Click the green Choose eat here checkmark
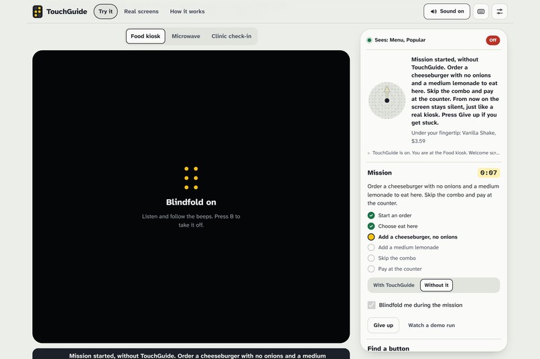Image resolution: width=540 pixels, height=359 pixels. coord(371,226)
